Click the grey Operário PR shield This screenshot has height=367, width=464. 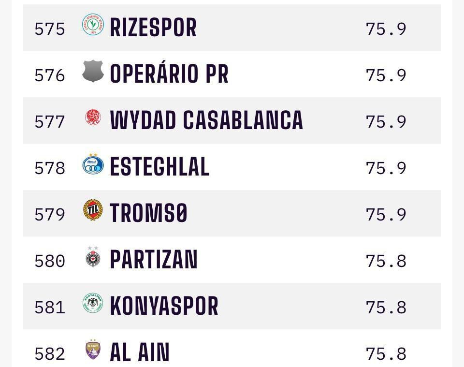point(93,72)
